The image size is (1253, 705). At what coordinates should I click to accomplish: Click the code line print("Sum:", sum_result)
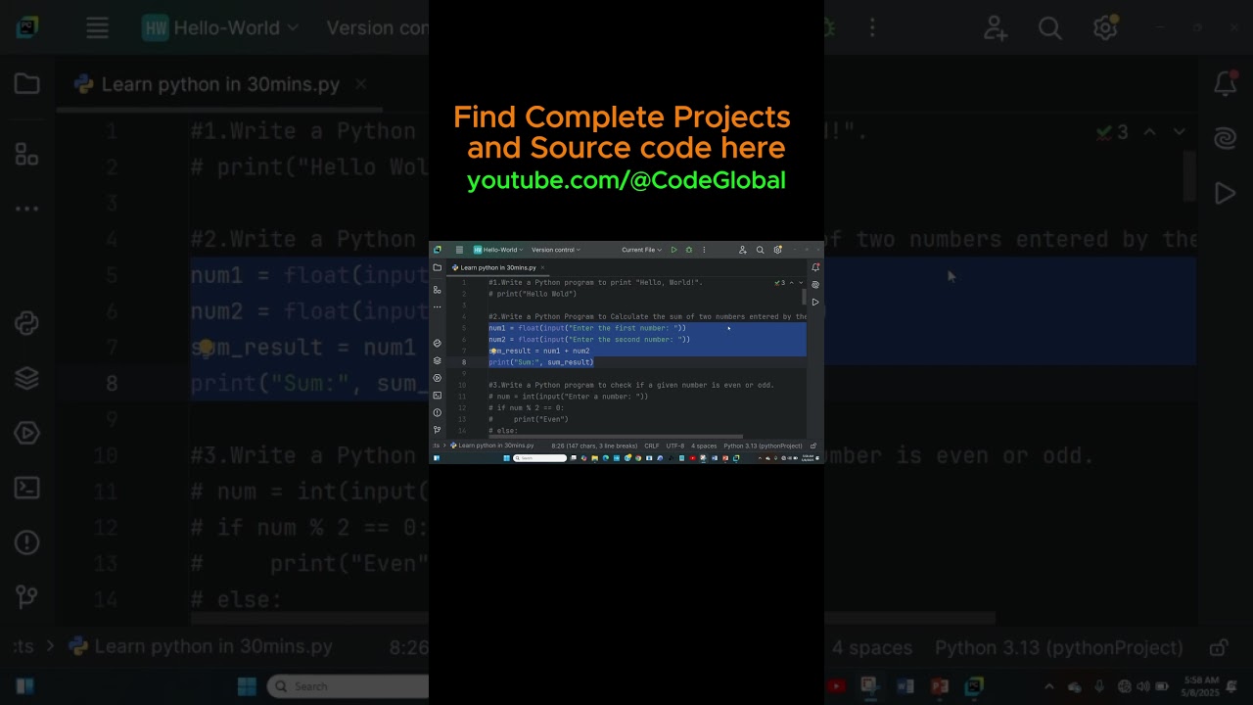click(541, 362)
